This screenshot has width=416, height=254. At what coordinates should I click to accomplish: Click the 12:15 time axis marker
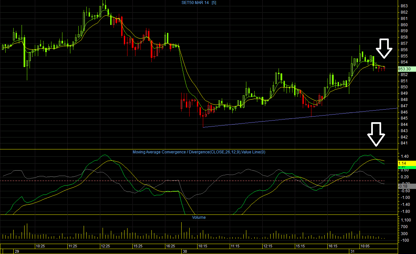pyautogui.click(x=268, y=246)
